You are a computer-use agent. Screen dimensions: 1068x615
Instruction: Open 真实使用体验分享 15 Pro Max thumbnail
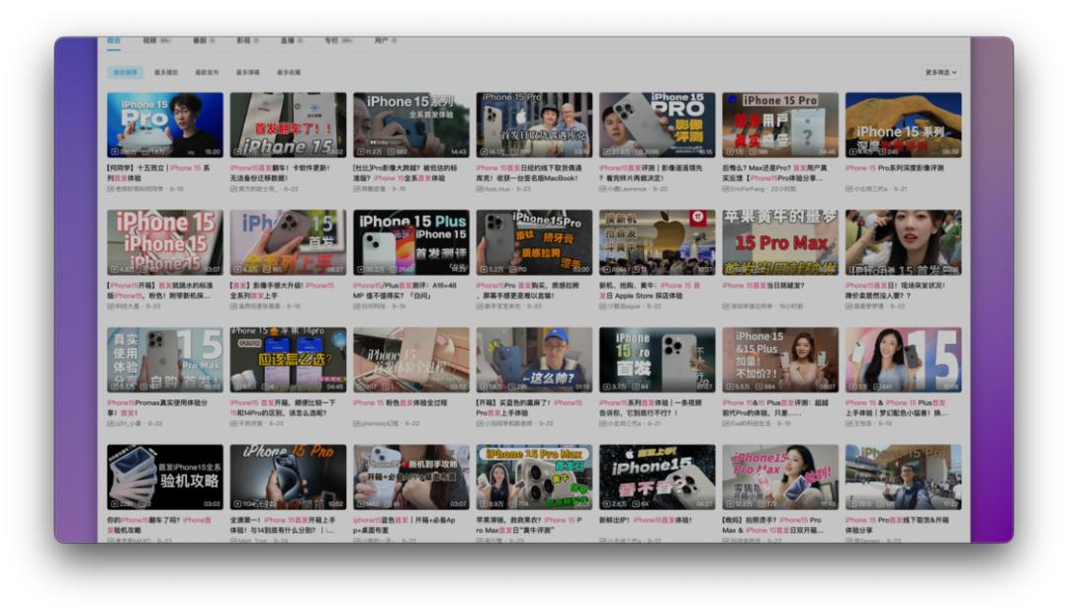click(x=165, y=360)
